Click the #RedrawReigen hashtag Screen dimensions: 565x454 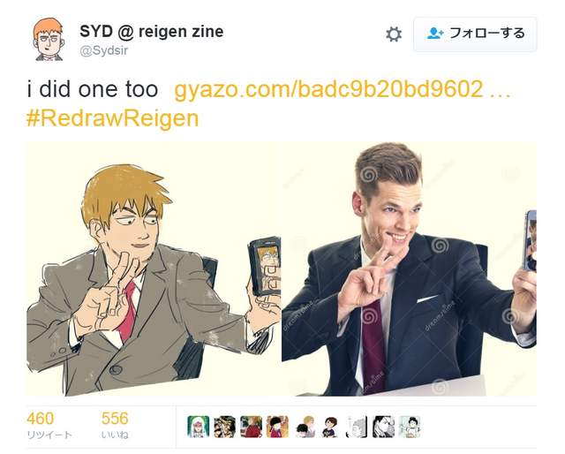point(113,118)
